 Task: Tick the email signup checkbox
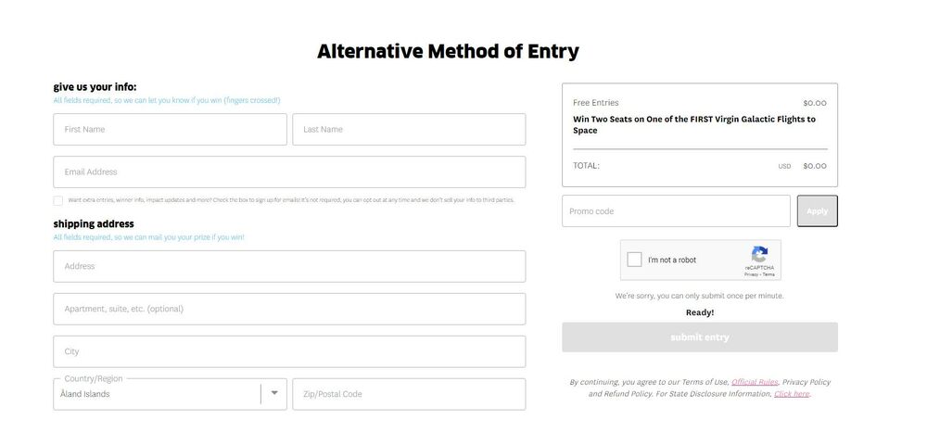pyautogui.click(x=58, y=200)
